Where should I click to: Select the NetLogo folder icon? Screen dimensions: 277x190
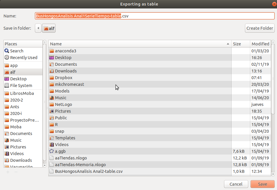coord(52,104)
